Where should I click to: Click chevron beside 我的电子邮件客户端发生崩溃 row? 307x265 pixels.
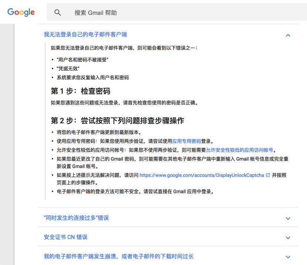coord(288,257)
